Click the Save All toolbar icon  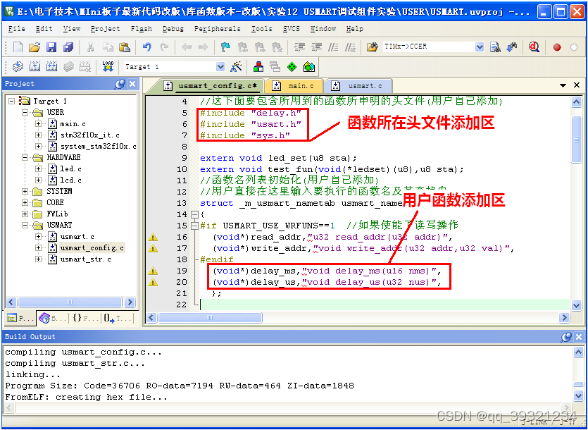coord(68,47)
